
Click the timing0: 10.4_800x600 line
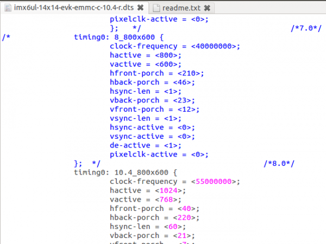125,172
